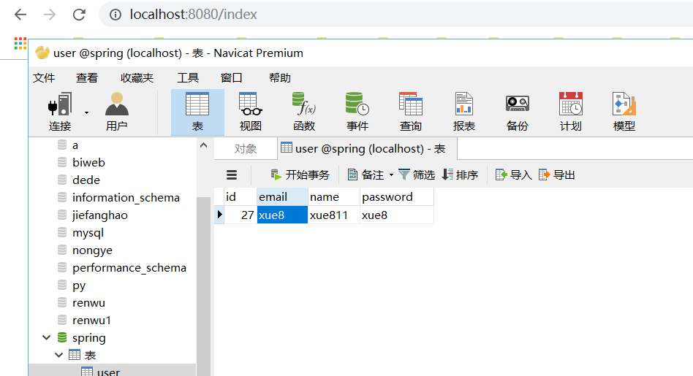Screen dimensions: 693x376
Task: Select the dede database
Action: 86,180
